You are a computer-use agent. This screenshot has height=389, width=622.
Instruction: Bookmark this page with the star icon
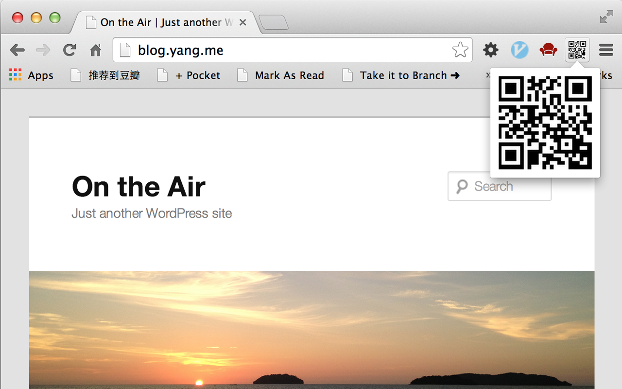(460, 49)
